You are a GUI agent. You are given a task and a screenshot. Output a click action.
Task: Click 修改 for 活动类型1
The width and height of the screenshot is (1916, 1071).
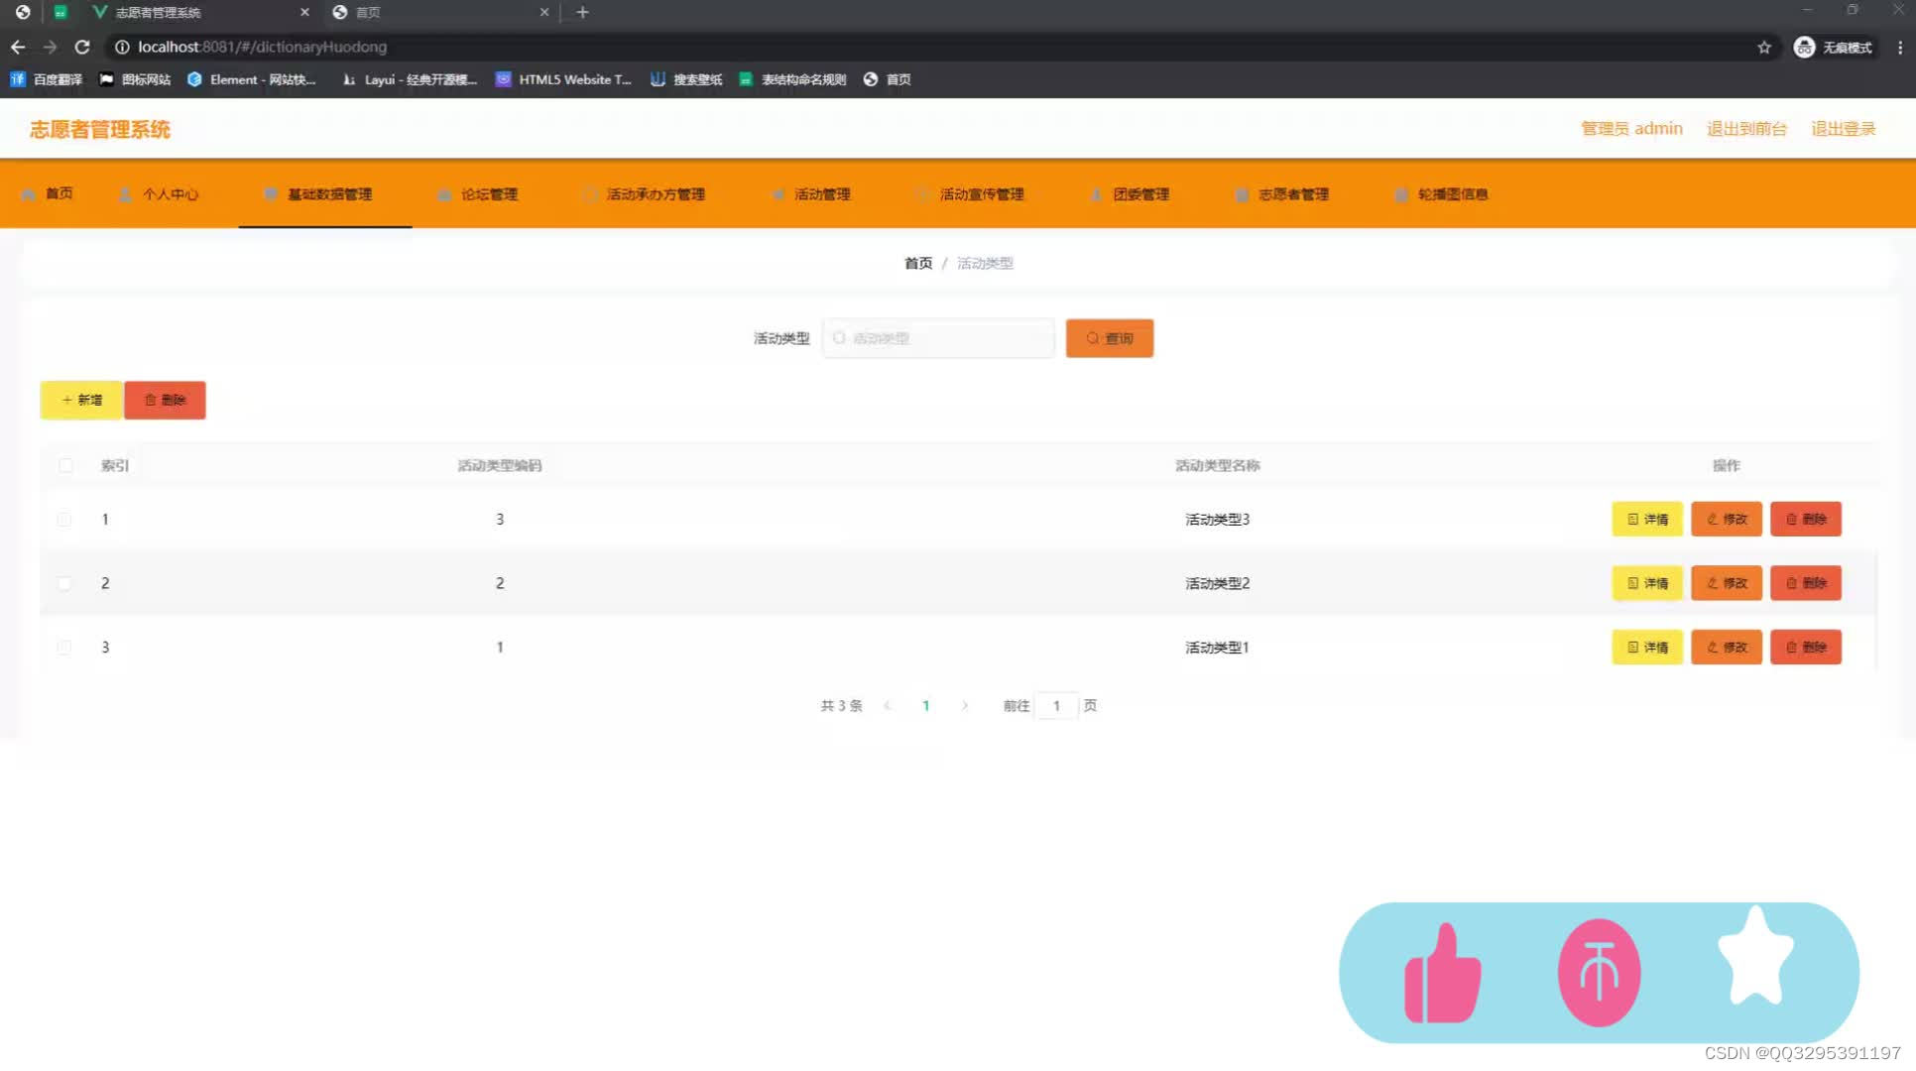(1727, 647)
